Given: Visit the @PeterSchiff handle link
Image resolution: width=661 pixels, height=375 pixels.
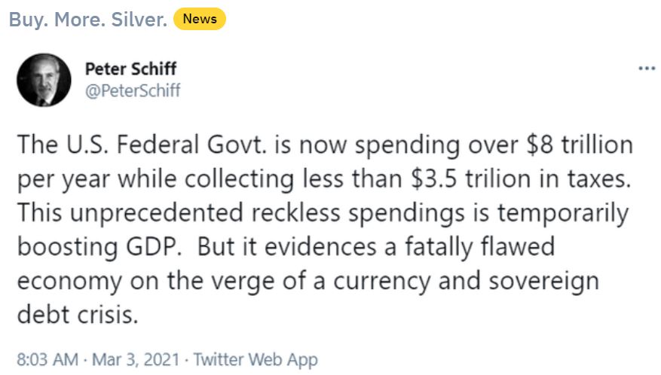Looking at the screenshot, I should (133, 90).
